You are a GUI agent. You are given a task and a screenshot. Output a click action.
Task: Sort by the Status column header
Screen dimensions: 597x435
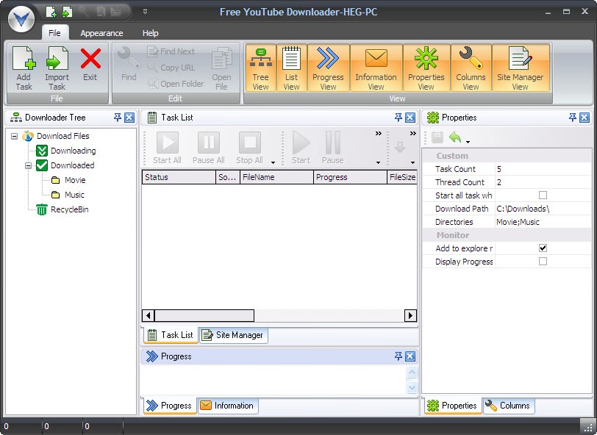179,177
